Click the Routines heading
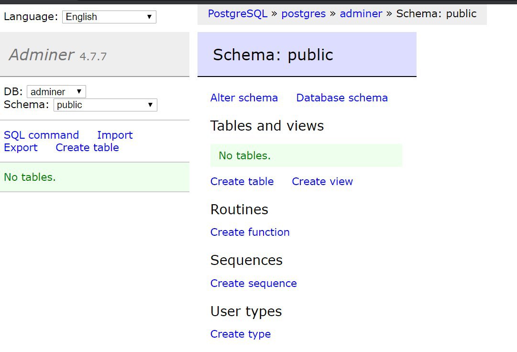 [240, 209]
